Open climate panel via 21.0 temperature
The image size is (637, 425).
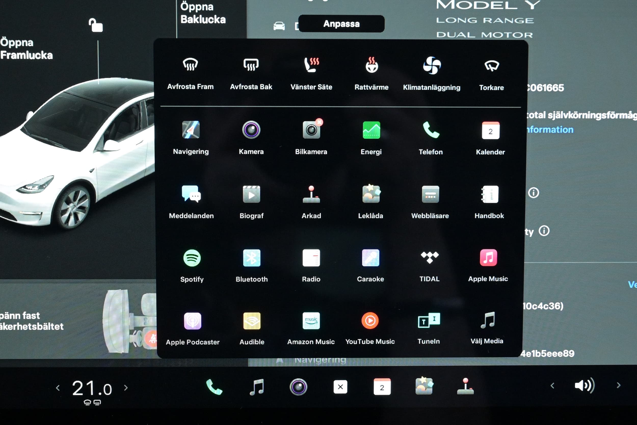click(92, 388)
